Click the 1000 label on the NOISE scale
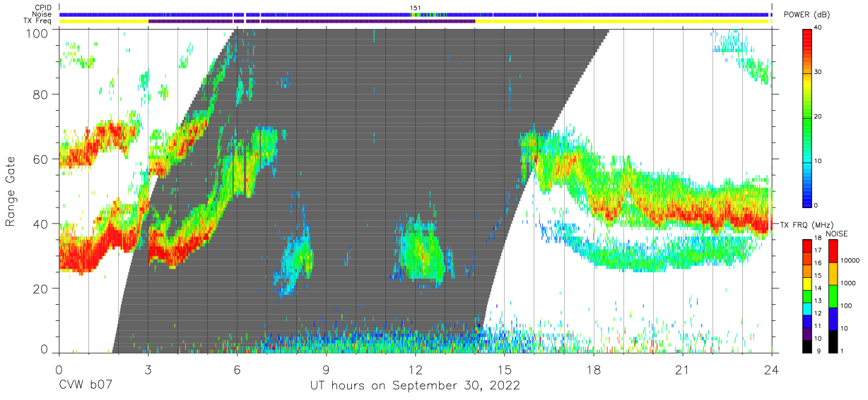The image size is (868, 400). click(848, 283)
